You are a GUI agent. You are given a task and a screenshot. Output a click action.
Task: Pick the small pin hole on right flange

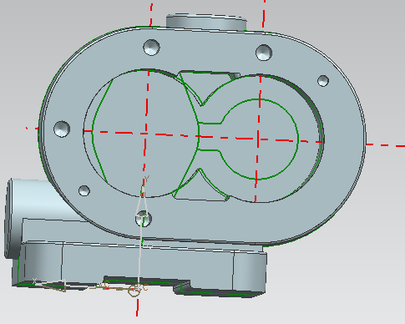(x=323, y=81)
